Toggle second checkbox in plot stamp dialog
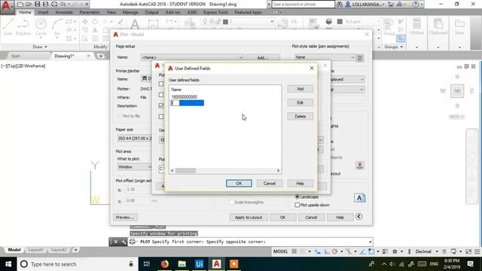Image resolution: width=482 pixels, height=271 pixels. (x=161, y=95)
